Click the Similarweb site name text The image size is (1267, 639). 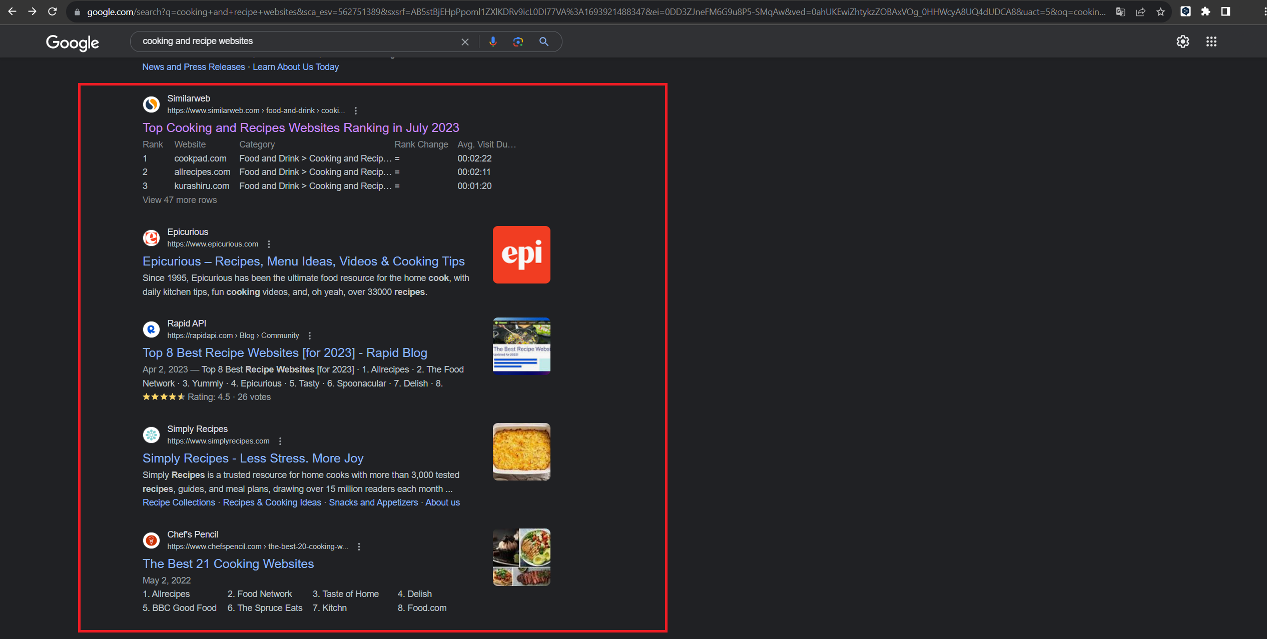pyautogui.click(x=189, y=98)
